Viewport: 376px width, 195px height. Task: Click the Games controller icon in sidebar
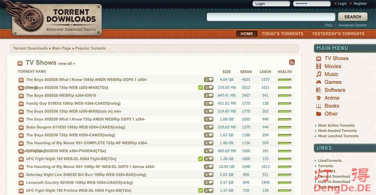[318, 82]
